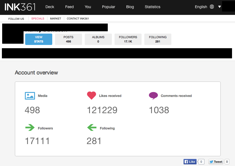Viewport: 235px width, 166px height.
Task: Click the green Following arrow icon
Action: click(92, 128)
